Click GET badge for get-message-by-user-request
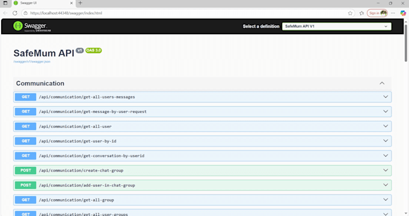409x216 pixels. click(x=25, y=112)
